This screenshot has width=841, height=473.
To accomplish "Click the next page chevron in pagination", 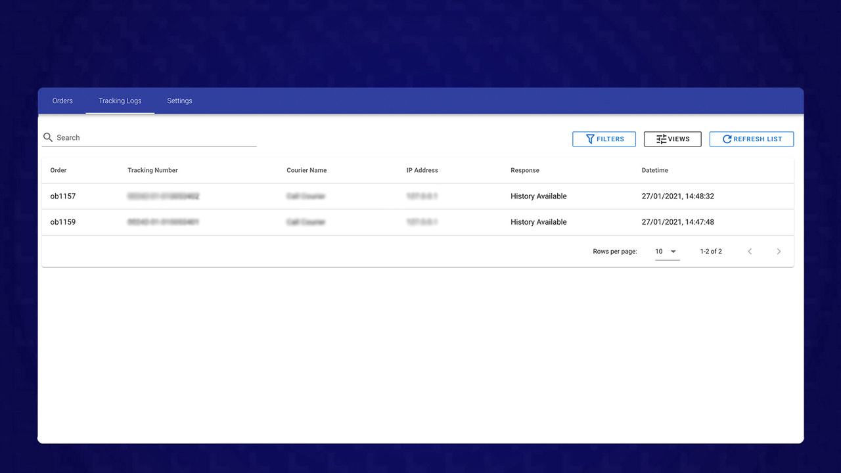I will click(x=779, y=251).
